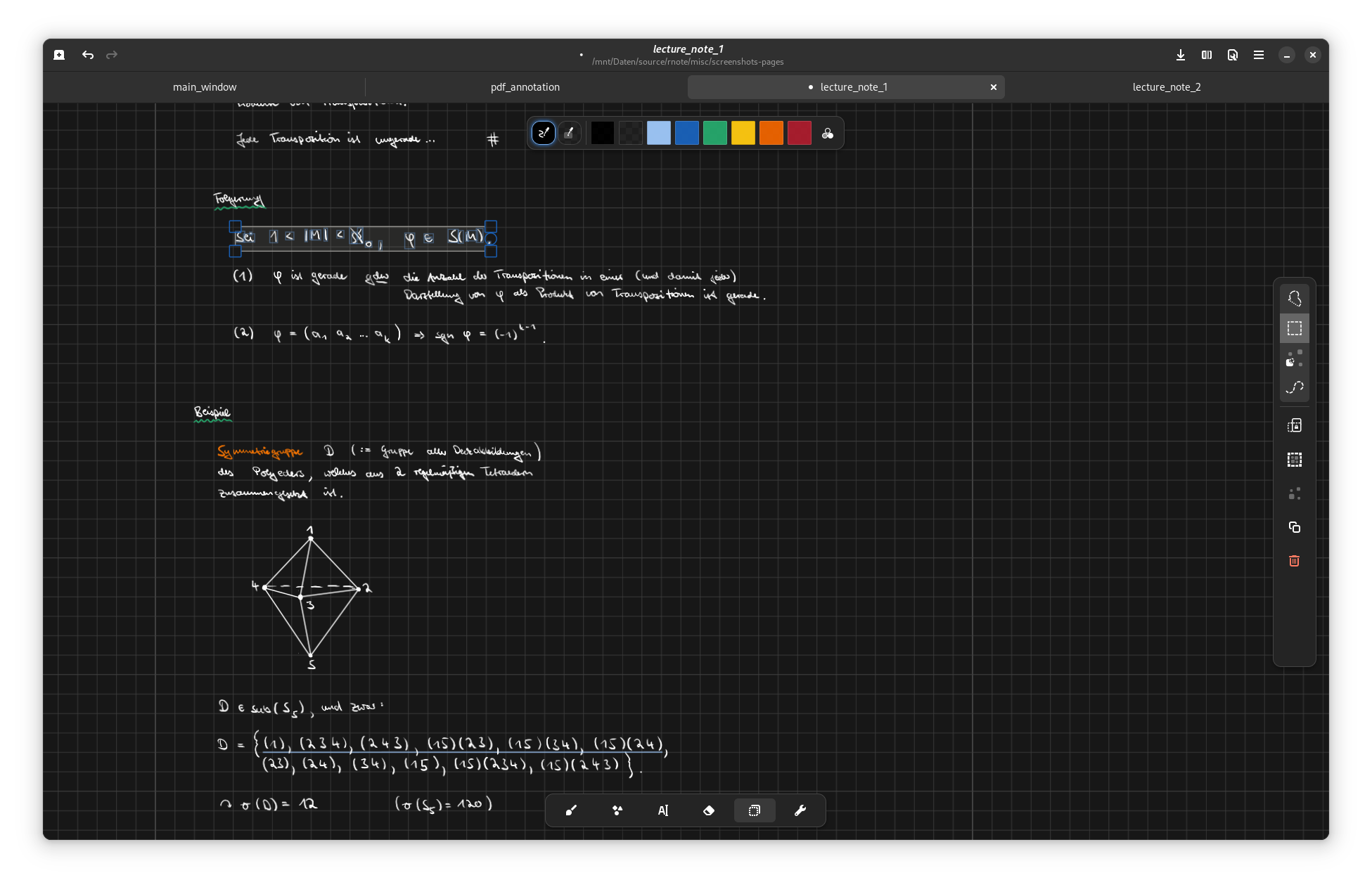The image size is (1372, 887).
Task: Open the shaper tool
Action: (617, 810)
